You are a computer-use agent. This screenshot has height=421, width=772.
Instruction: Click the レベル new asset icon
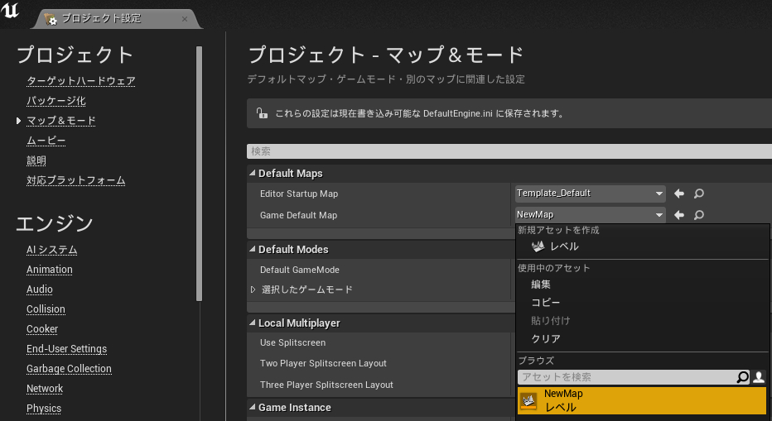pyautogui.click(x=538, y=246)
